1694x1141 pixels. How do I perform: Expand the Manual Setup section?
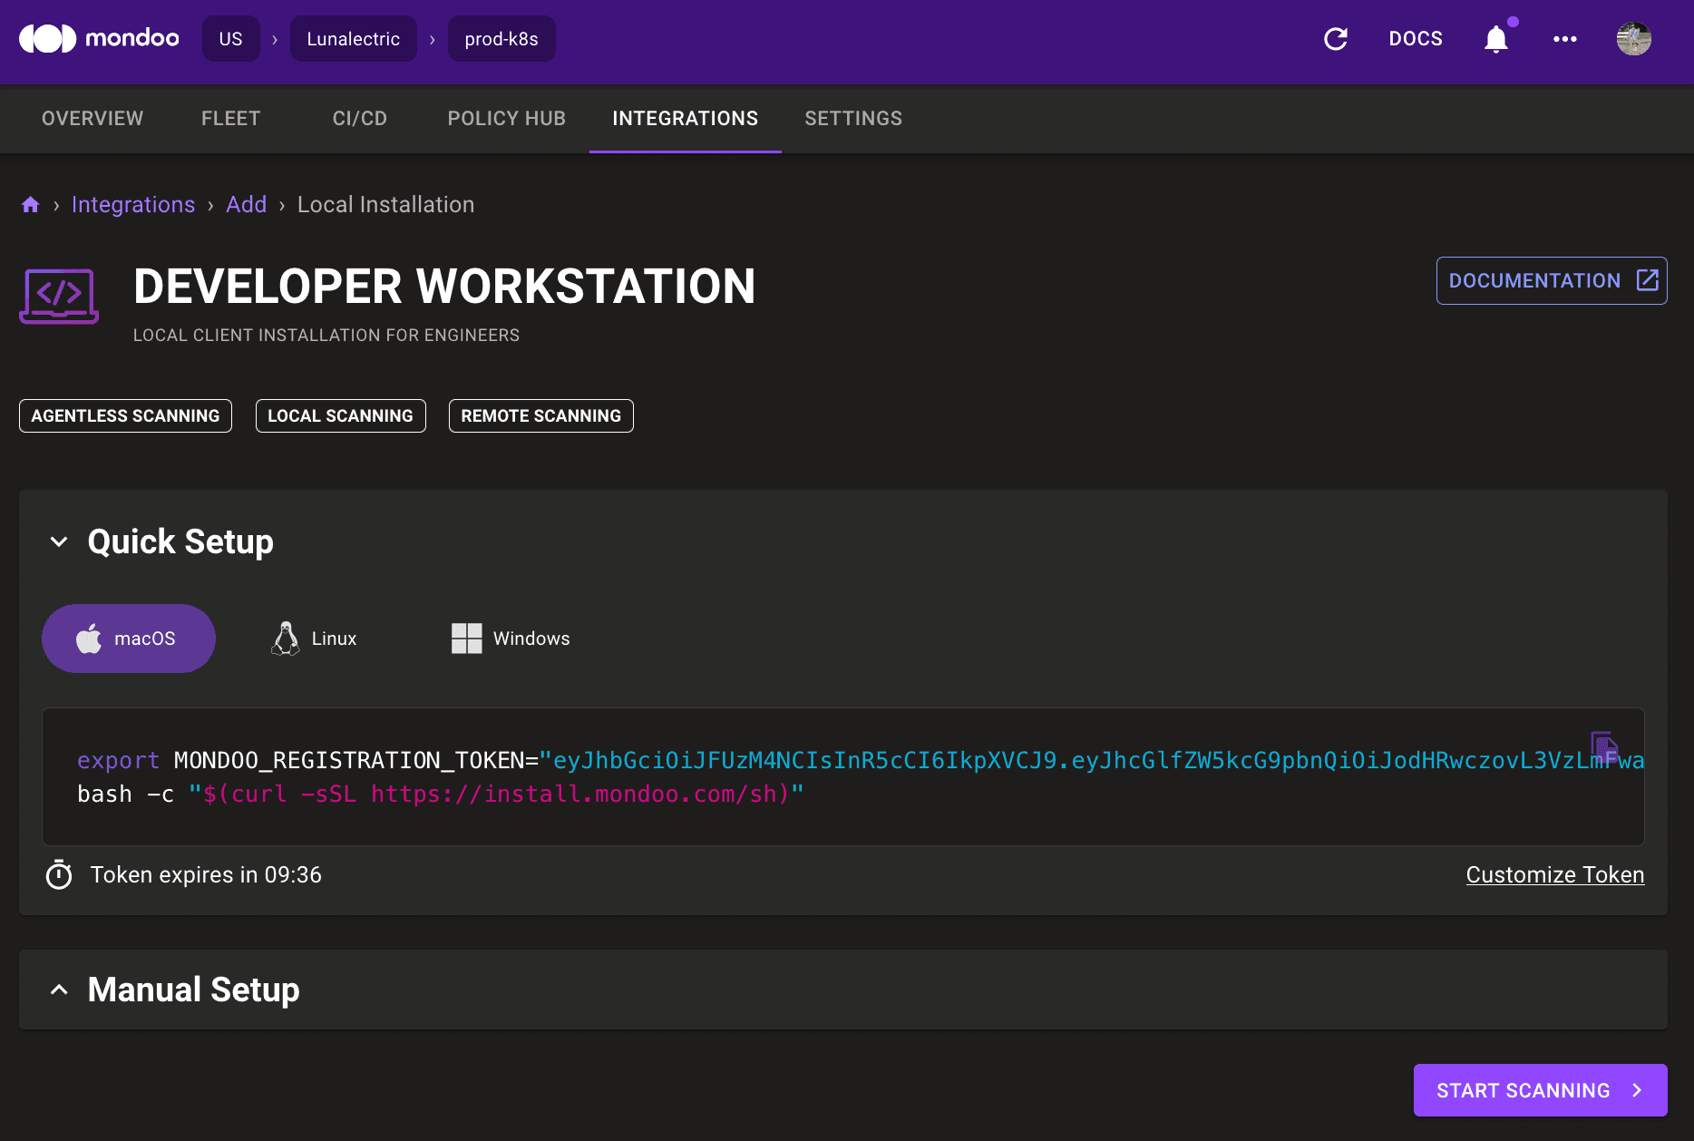pyautogui.click(x=59, y=990)
